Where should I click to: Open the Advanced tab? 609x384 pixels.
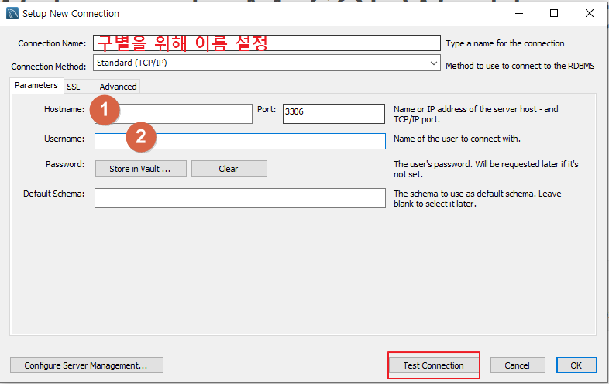coord(118,87)
